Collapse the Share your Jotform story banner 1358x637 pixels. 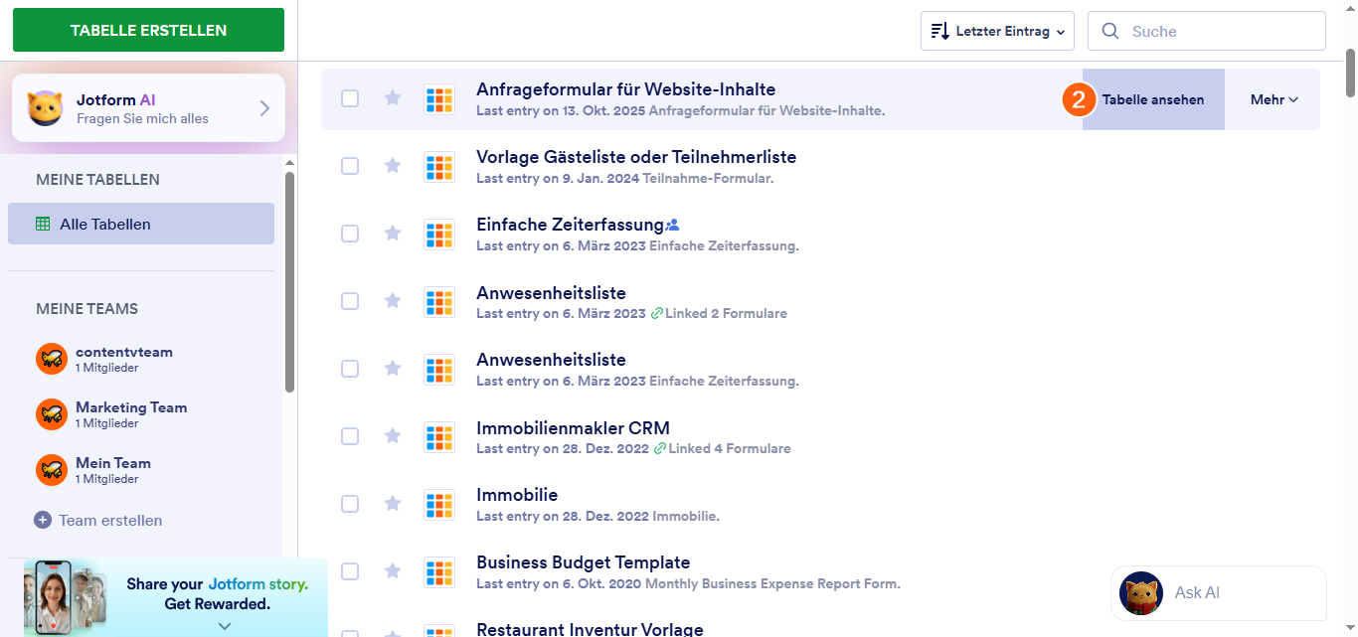[x=224, y=626]
